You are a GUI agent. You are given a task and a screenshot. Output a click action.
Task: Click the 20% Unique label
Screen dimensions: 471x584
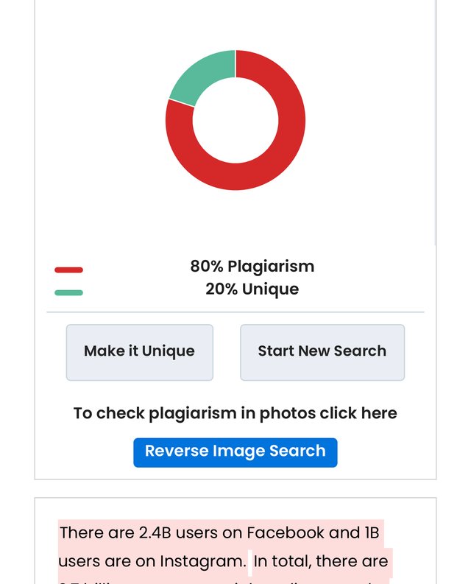252,289
